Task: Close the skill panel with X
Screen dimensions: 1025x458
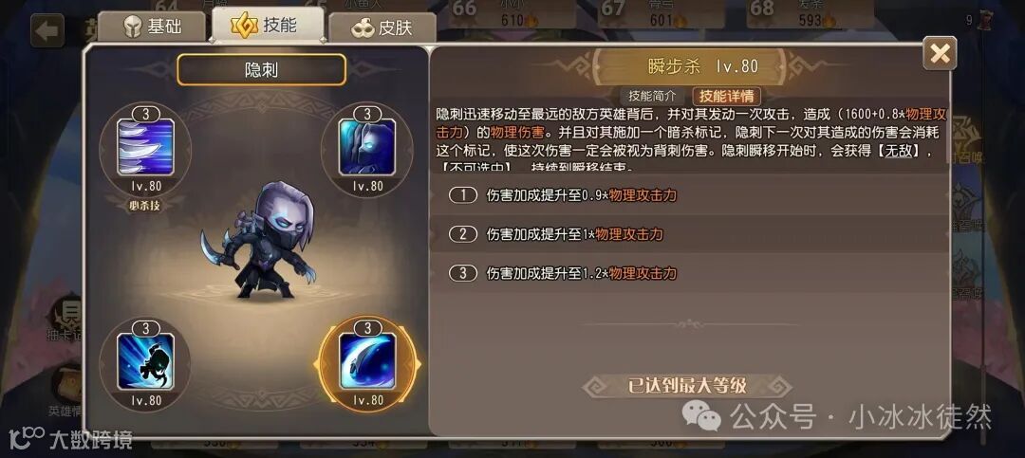Action: pyautogui.click(x=940, y=53)
